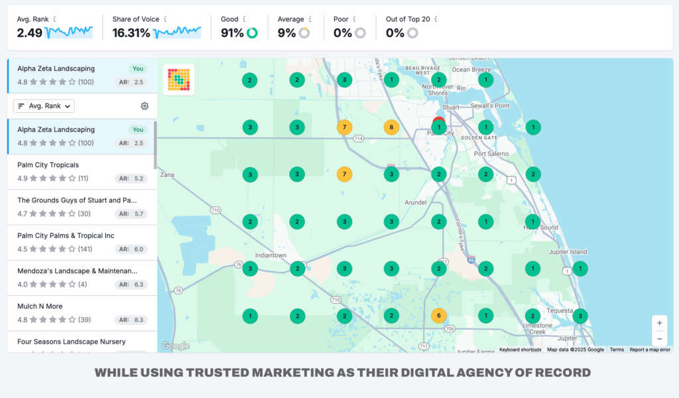Click the Poor metric info icon
679x398 pixels.
[x=353, y=19]
